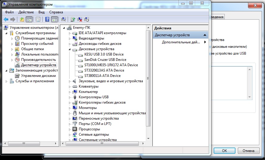Select Службы и приложения tree node

click(35, 81)
